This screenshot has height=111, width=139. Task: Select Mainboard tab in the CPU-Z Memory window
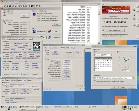point(56,48)
